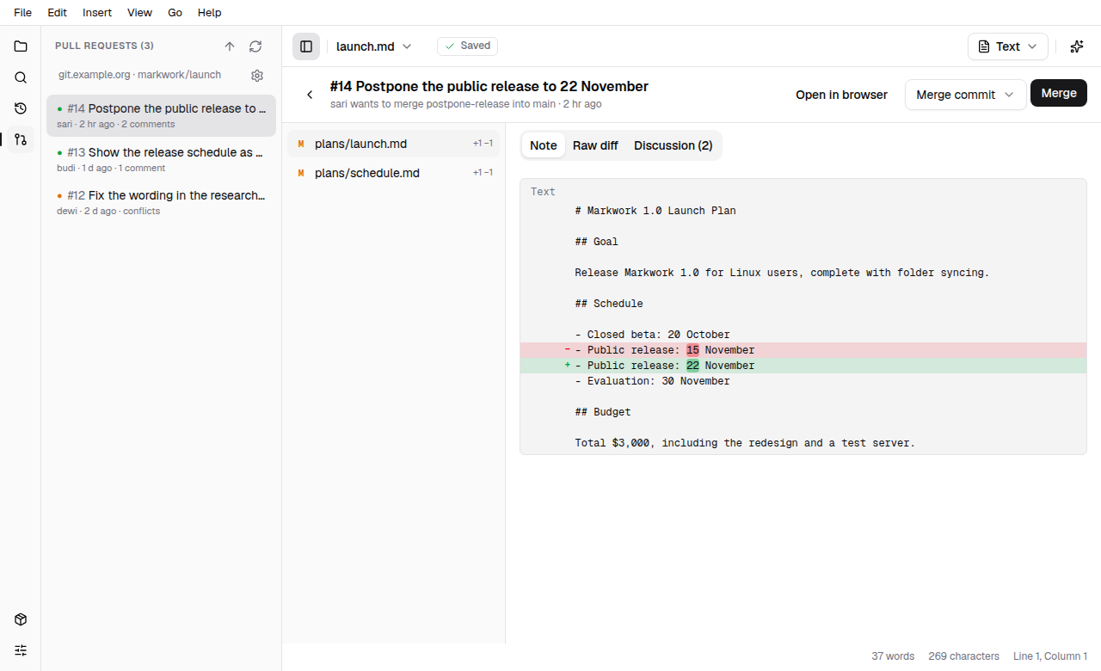Viewport: 1101px width, 671px height.
Task: Open the Go menu
Action: pos(175,13)
